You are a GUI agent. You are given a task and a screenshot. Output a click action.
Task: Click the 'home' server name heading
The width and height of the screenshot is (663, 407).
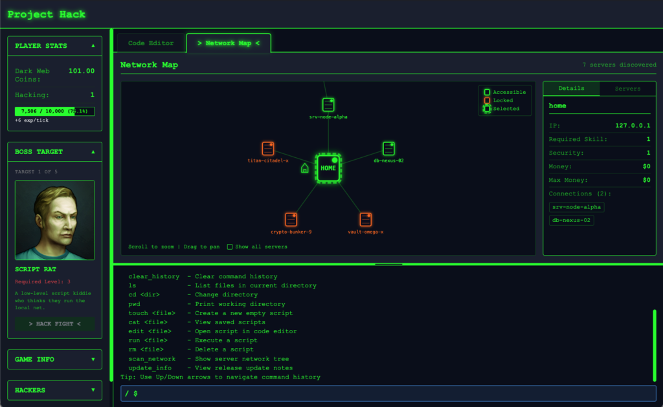(557, 105)
